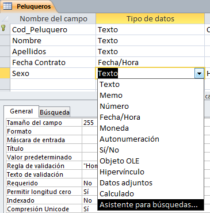Select the Peluqueros table tab
210x213 pixels.
(x=28, y=6)
